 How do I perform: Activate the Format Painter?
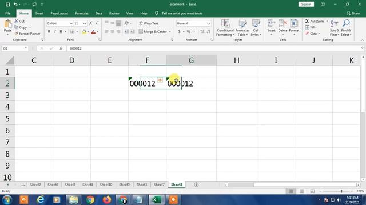click(27, 34)
